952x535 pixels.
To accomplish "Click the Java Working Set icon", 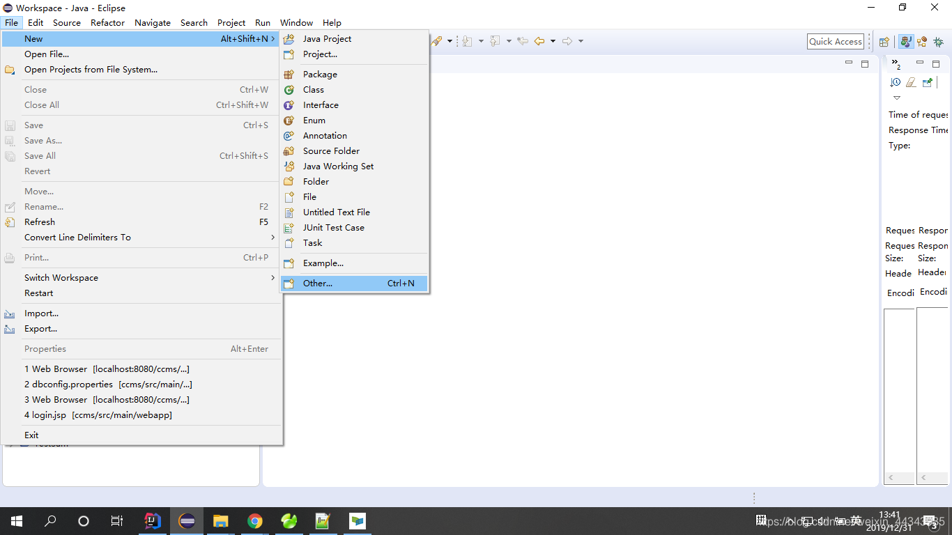I will [289, 166].
